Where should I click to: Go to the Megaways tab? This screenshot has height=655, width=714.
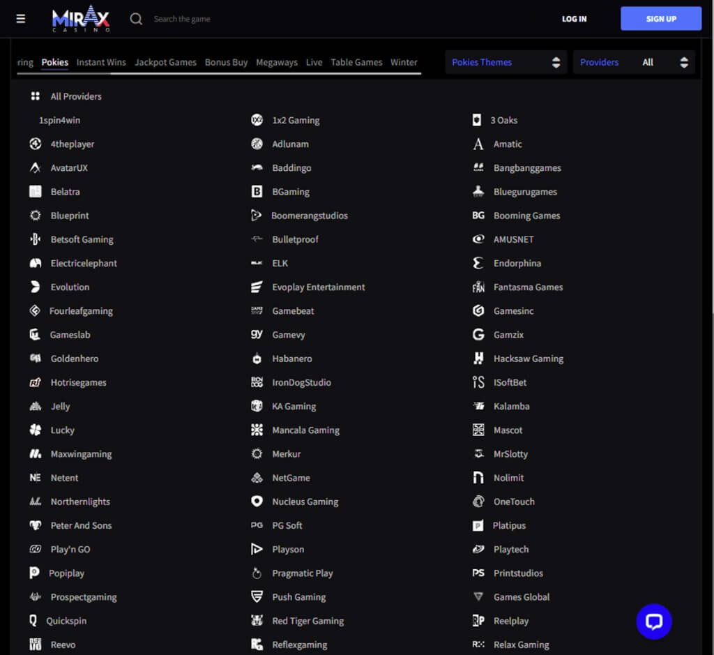[x=276, y=62]
